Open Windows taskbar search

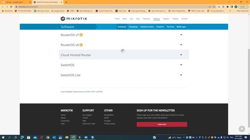pyautogui.click(x=9, y=137)
